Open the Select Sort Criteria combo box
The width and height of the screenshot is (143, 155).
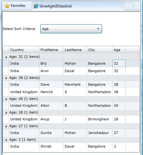pyautogui.click(x=71, y=29)
